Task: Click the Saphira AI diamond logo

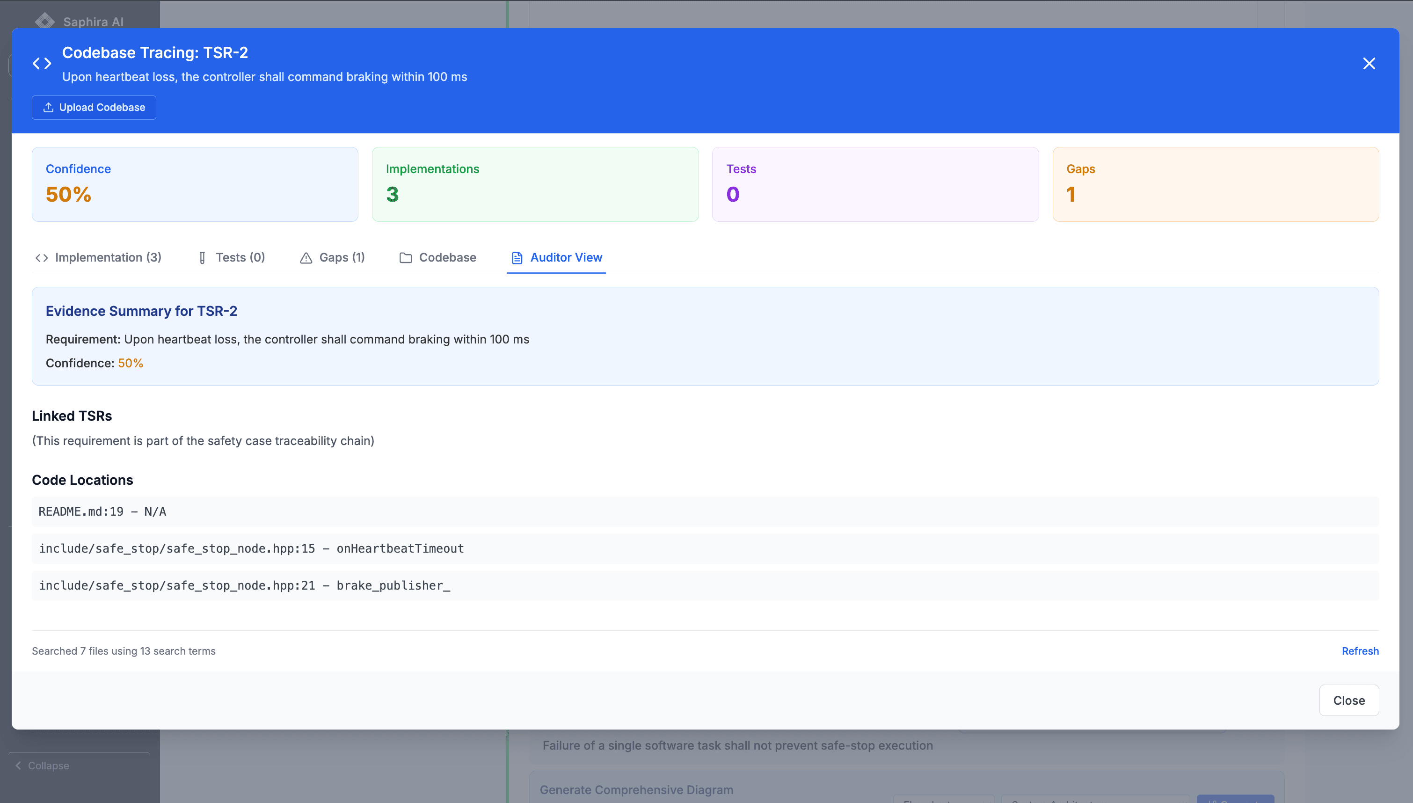Action: click(44, 21)
